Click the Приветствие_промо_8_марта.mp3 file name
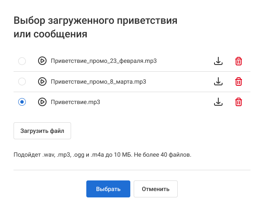The height and width of the screenshot is (211, 264). tap(98, 82)
